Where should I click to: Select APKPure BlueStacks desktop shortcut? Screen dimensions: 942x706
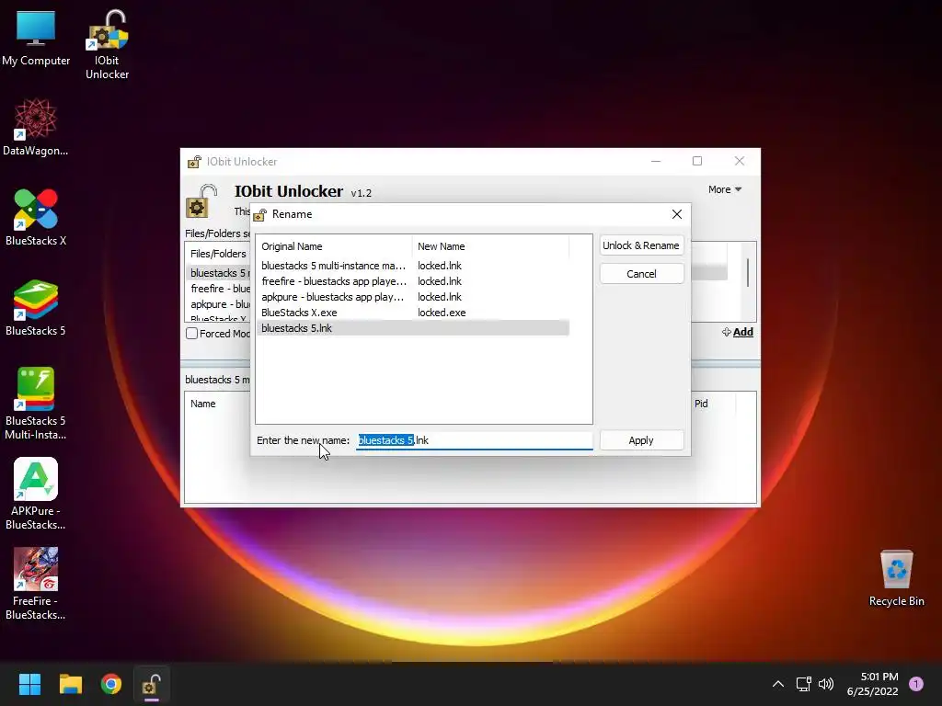tap(36, 494)
